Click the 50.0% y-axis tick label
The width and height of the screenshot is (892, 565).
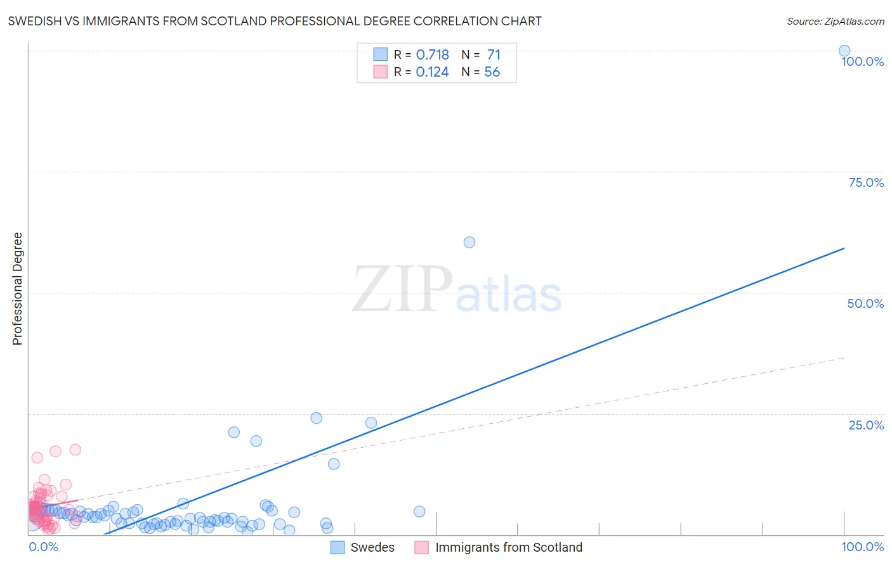(865, 303)
